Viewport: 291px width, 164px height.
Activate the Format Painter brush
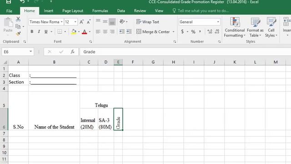[x=18, y=34]
